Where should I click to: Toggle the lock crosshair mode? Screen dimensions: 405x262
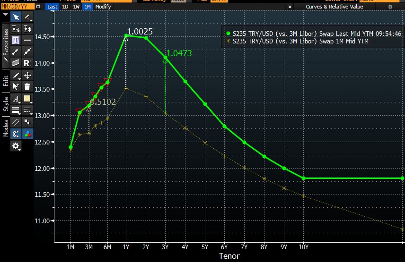[27, 122]
